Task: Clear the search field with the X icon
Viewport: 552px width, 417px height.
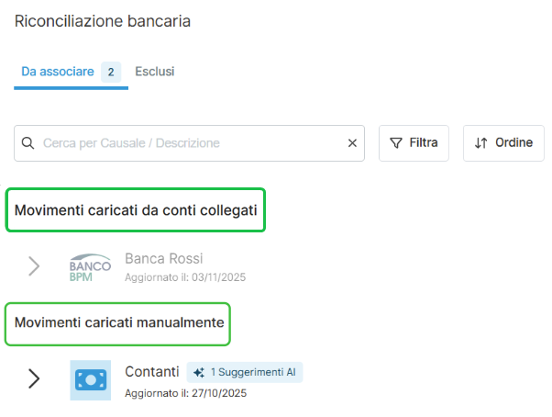Action: click(352, 143)
